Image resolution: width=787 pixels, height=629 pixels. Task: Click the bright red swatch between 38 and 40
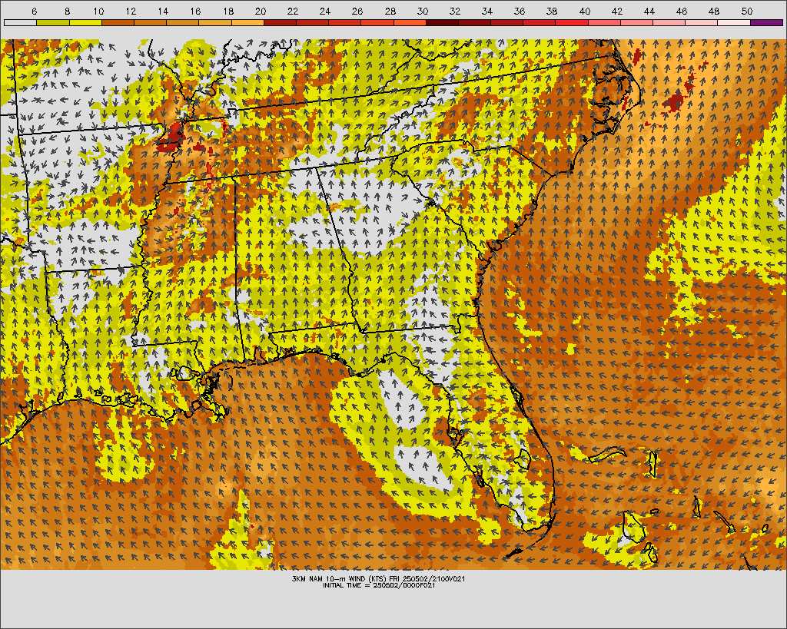(x=572, y=22)
